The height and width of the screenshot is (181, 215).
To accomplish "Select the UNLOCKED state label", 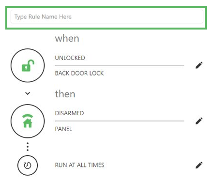I will coord(70,58).
